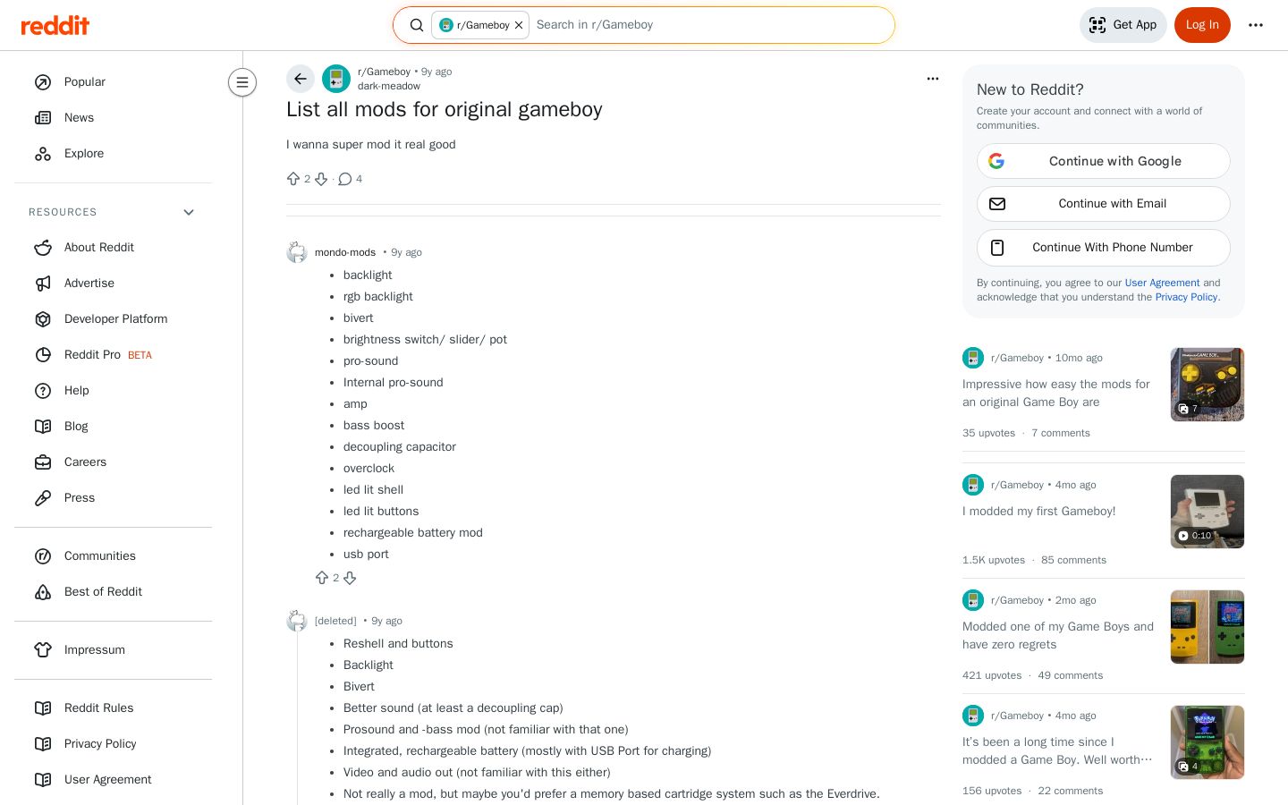Open the Privacy Policy link in signup panel

(x=1186, y=297)
